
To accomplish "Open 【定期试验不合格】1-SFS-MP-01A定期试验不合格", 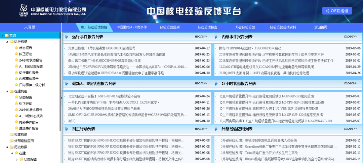I will [104, 96].
